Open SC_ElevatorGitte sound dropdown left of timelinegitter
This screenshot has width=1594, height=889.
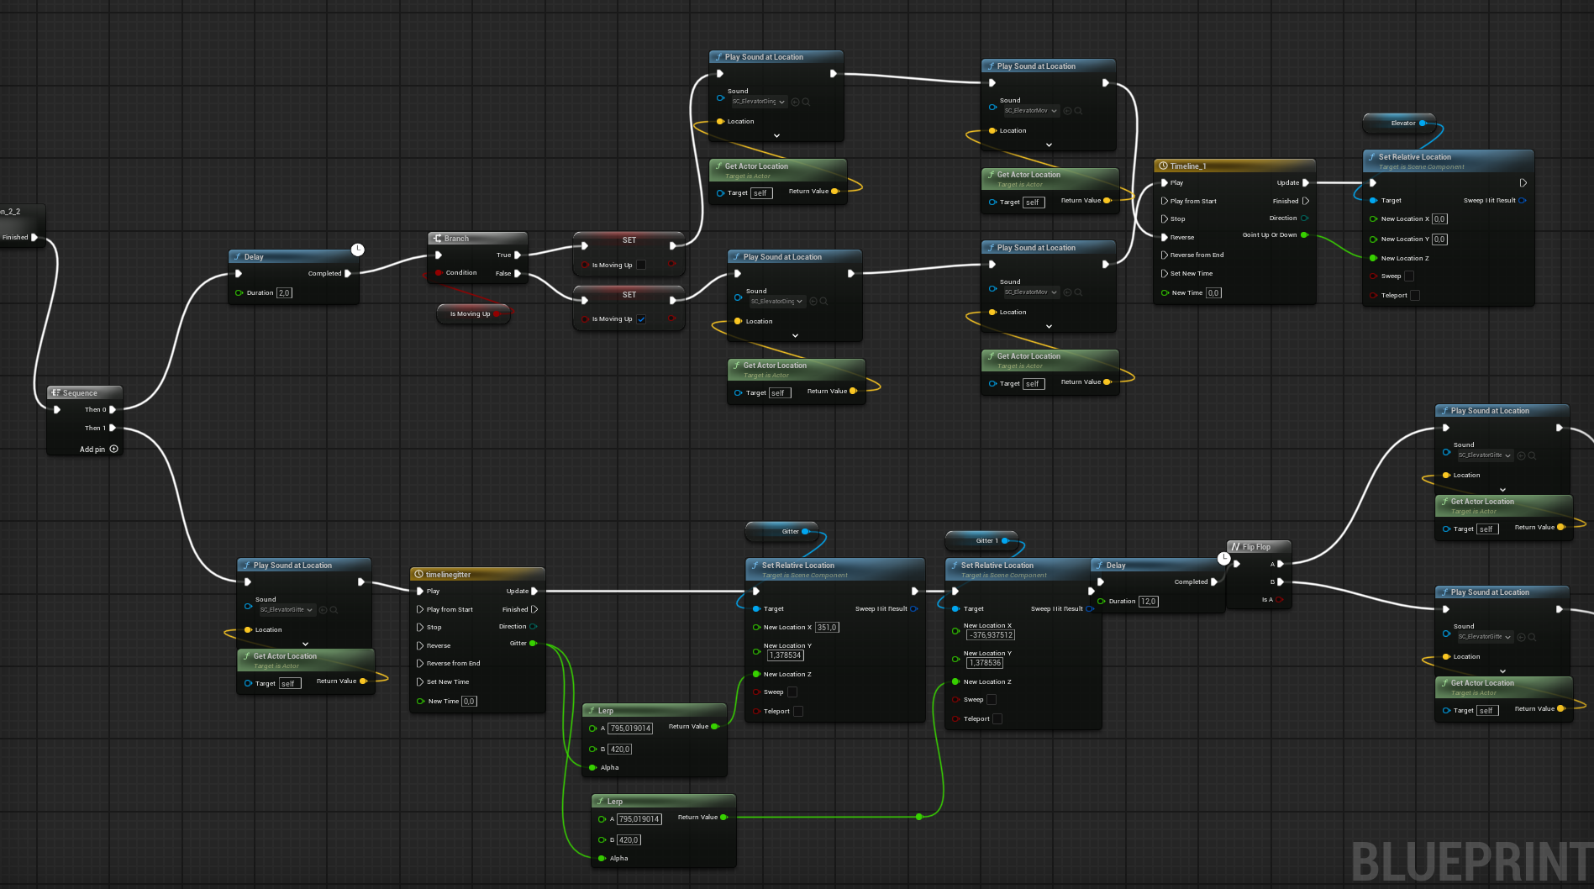pyautogui.click(x=287, y=610)
